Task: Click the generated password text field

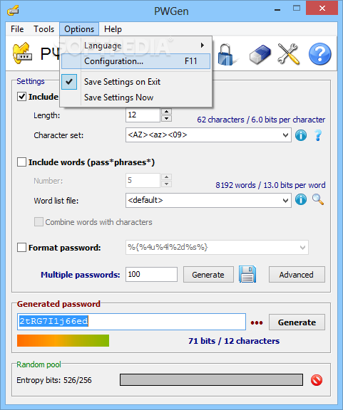Action: 131,322
